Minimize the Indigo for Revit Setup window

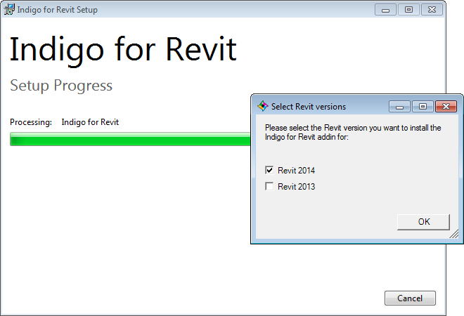click(385, 10)
